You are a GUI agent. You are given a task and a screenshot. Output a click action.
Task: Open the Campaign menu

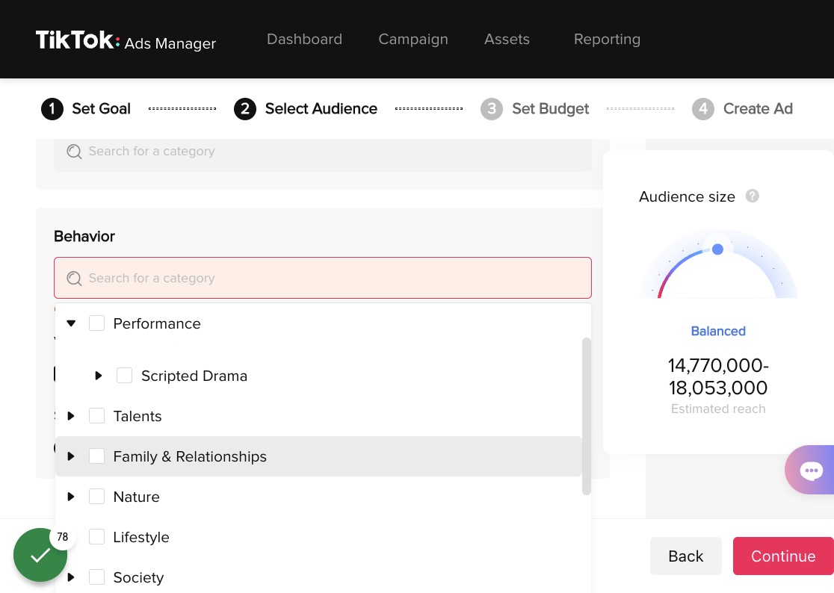(413, 40)
